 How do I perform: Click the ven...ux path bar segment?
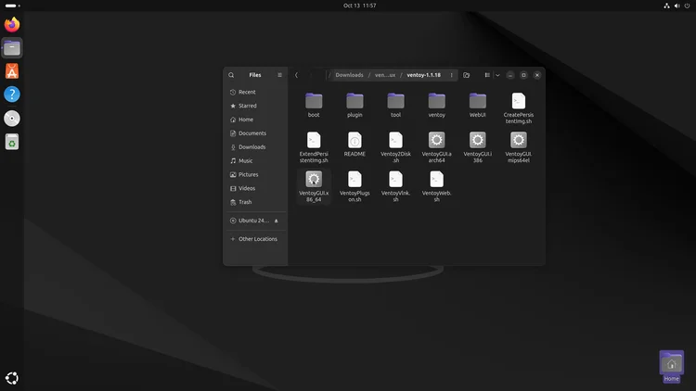click(385, 75)
